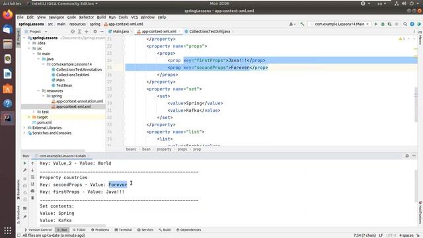
Task: Toggle soft-wrap icon in Run panel
Action: (32, 177)
